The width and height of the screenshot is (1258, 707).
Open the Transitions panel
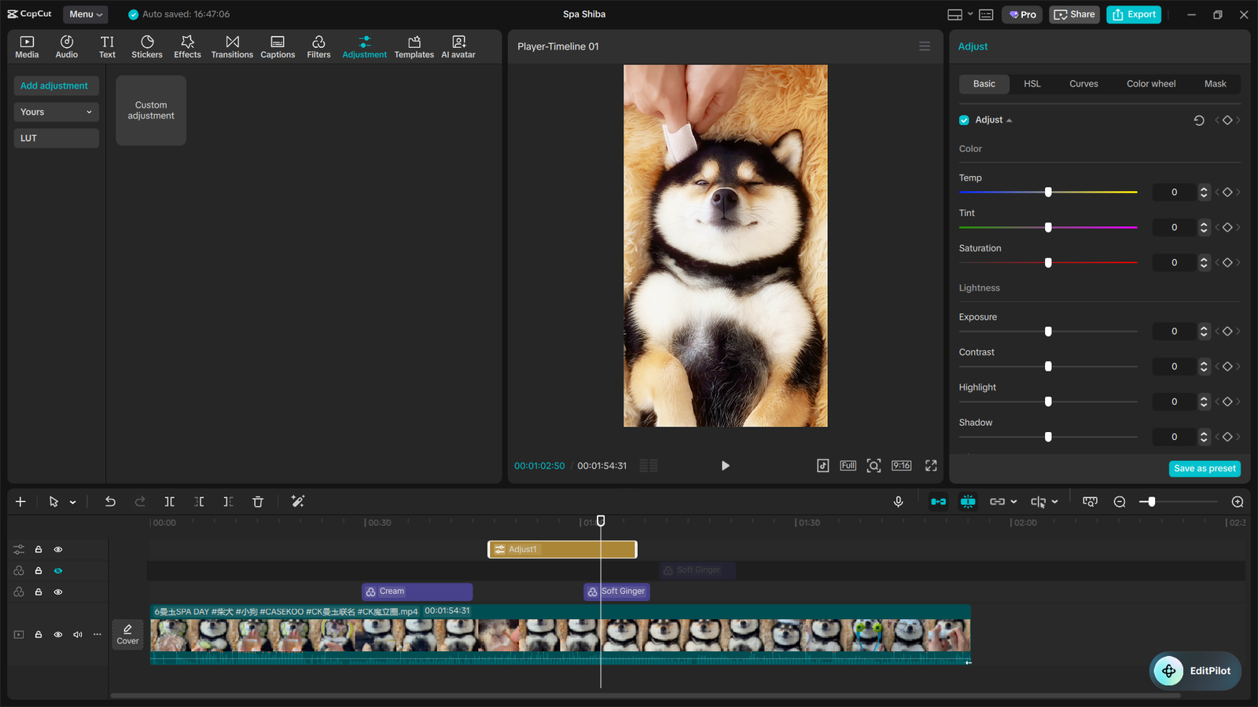pyautogui.click(x=232, y=46)
